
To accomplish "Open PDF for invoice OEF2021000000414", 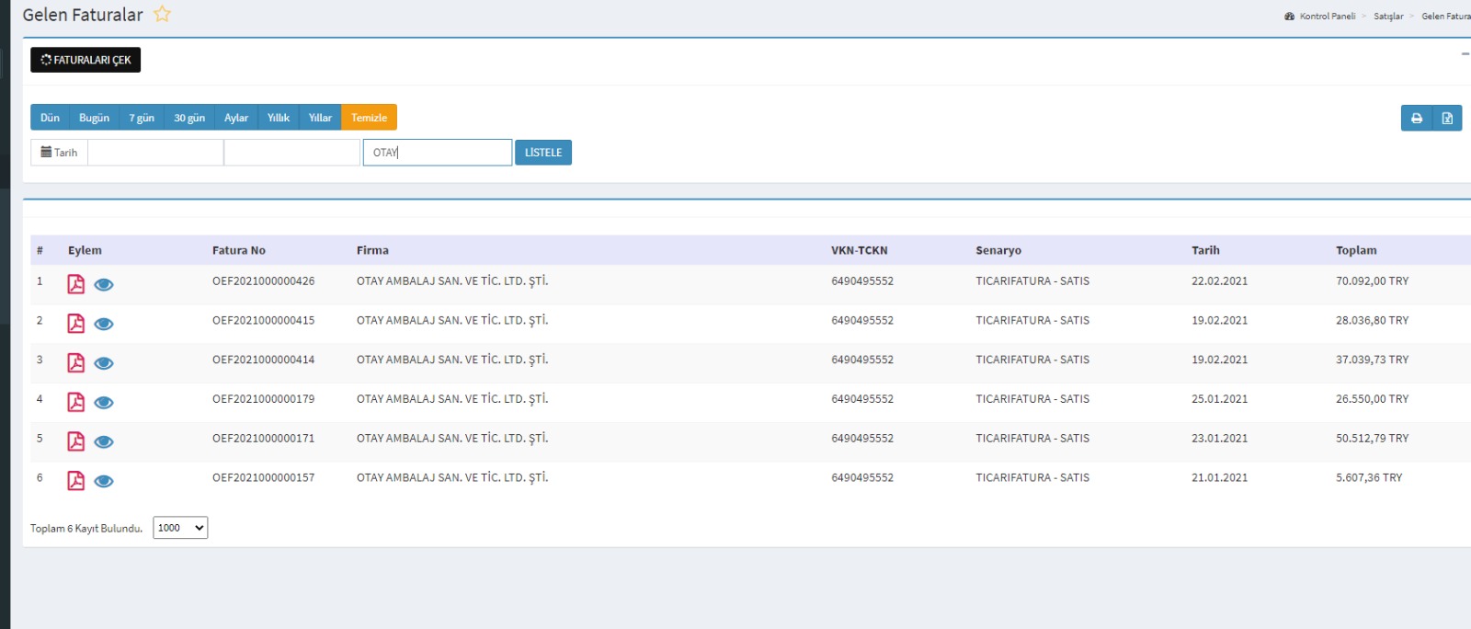I will point(76,363).
